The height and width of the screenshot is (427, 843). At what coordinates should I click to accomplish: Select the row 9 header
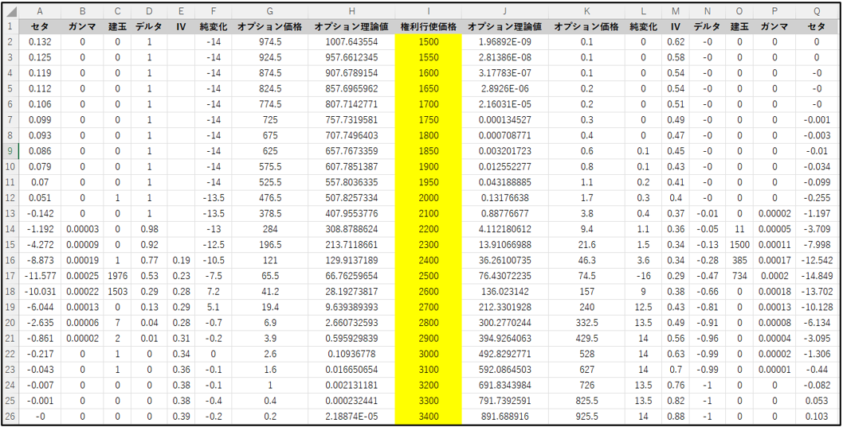click(x=10, y=150)
